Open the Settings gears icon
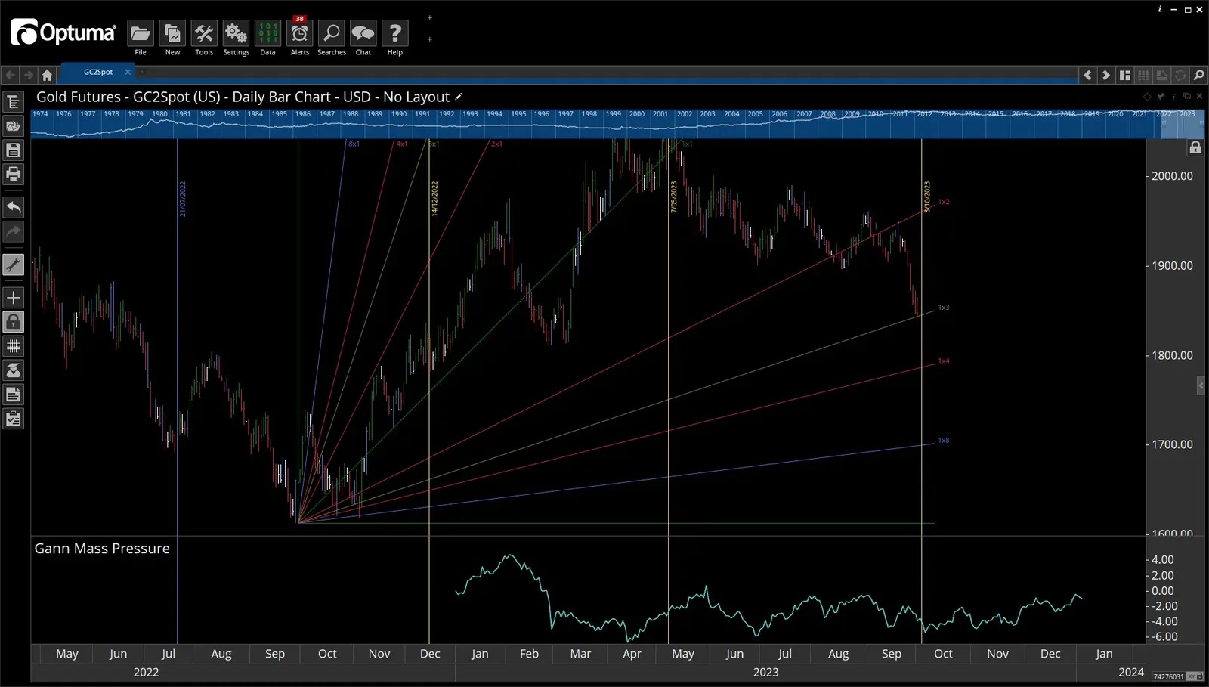 (x=236, y=33)
